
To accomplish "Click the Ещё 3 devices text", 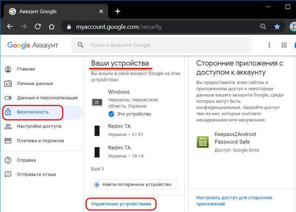I will click(x=97, y=169).
